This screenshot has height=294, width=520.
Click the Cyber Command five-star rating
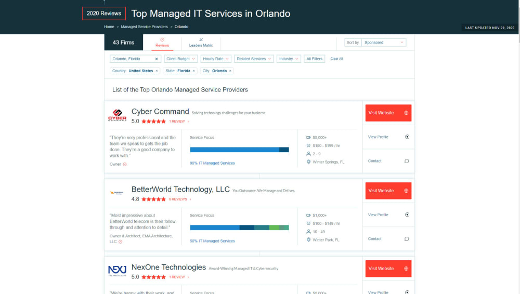click(153, 122)
